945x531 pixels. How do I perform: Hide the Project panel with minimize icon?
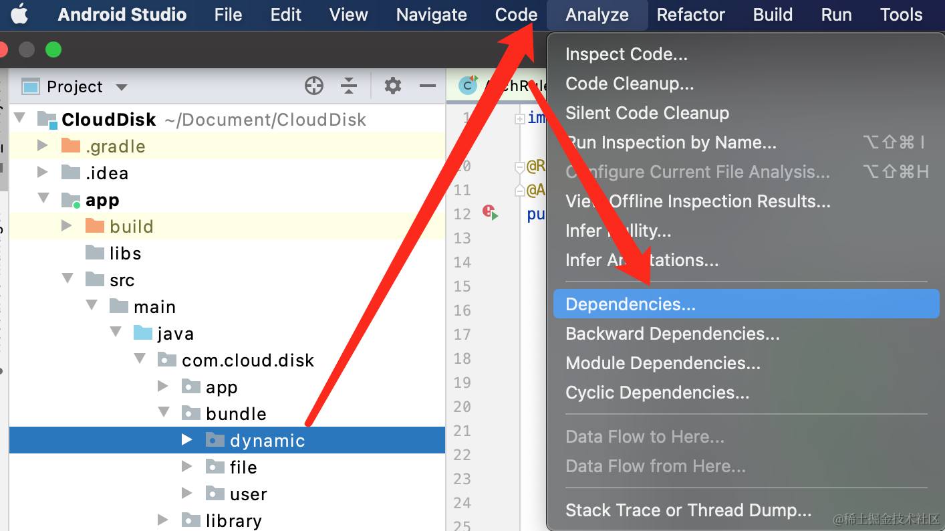coord(427,86)
